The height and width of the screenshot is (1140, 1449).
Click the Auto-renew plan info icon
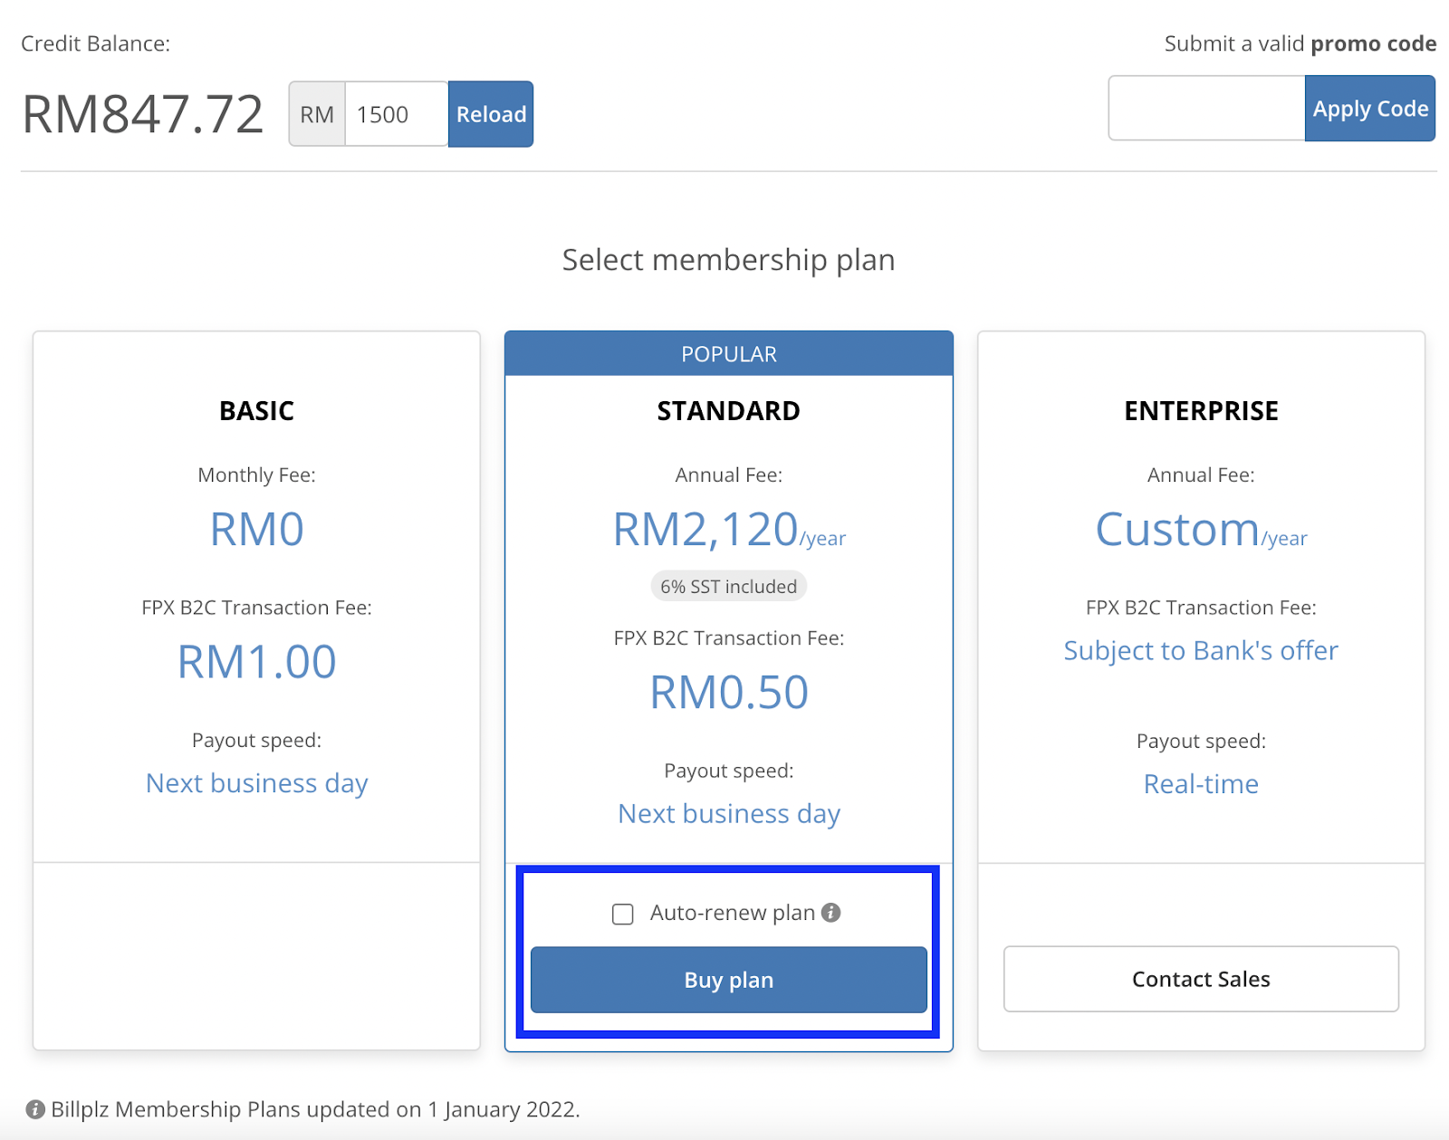(x=830, y=913)
